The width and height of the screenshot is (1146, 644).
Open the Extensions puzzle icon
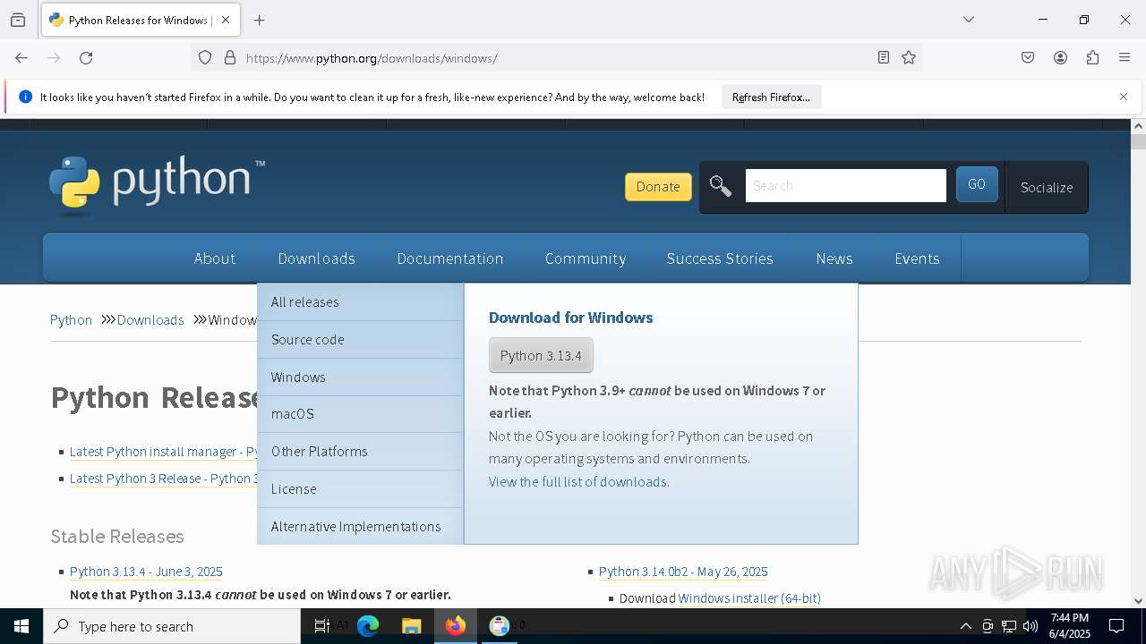[1092, 58]
